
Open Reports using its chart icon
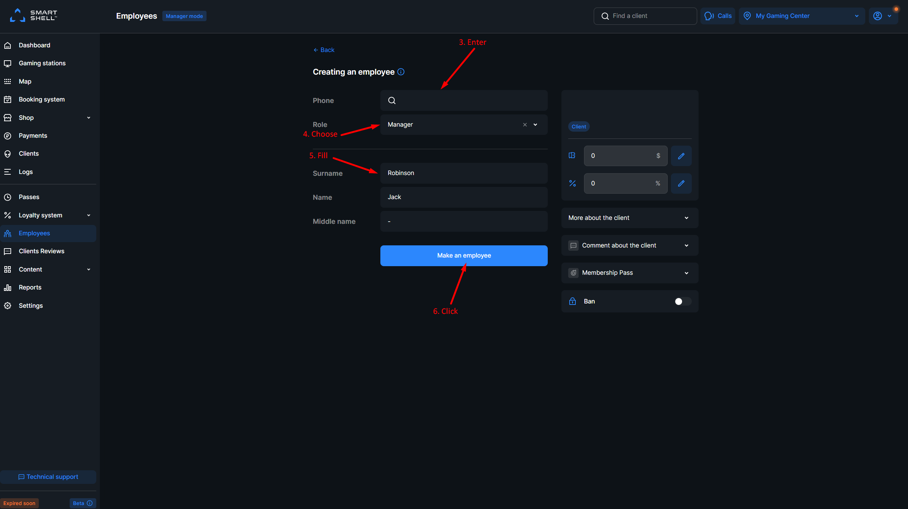pyautogui.click(x=8, y=287)
